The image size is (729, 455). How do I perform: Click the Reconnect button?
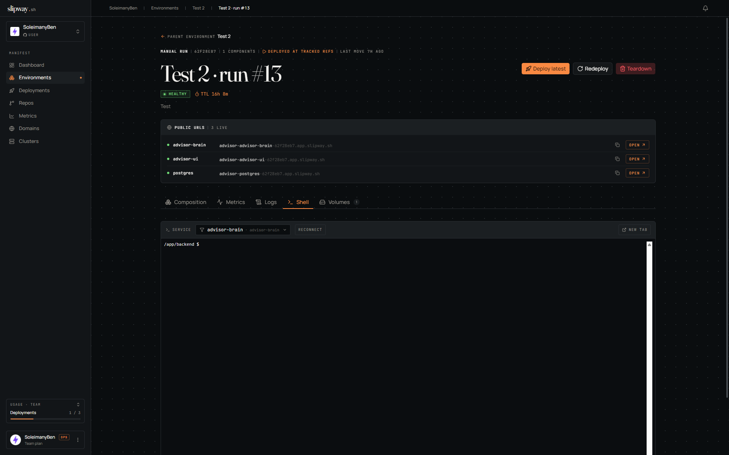[310, 230]
